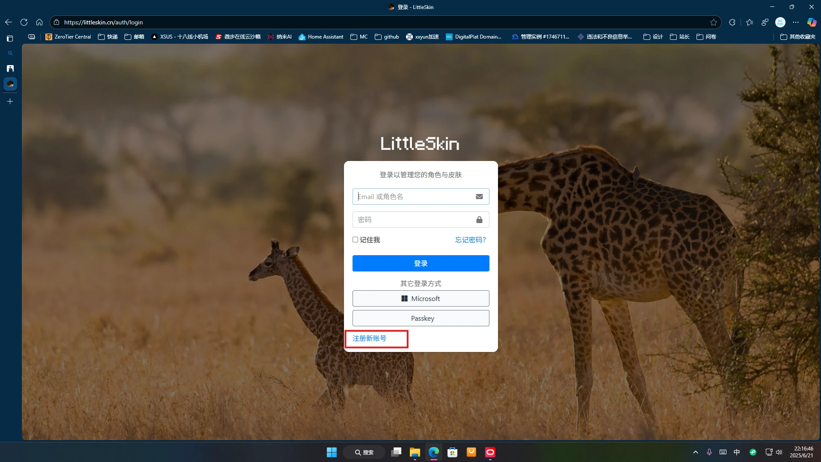Open the 快递 bookmark folder
This screenshot has height=462, width=821.
tap(108, 37)
